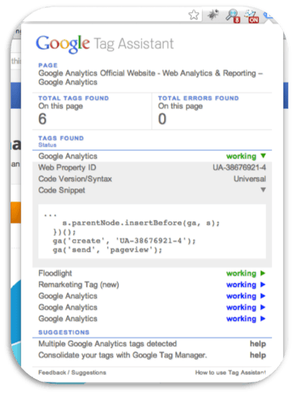294x395 pixels.
Task: Click the TAGS FOUND section heading
Action: click(61, 138)
